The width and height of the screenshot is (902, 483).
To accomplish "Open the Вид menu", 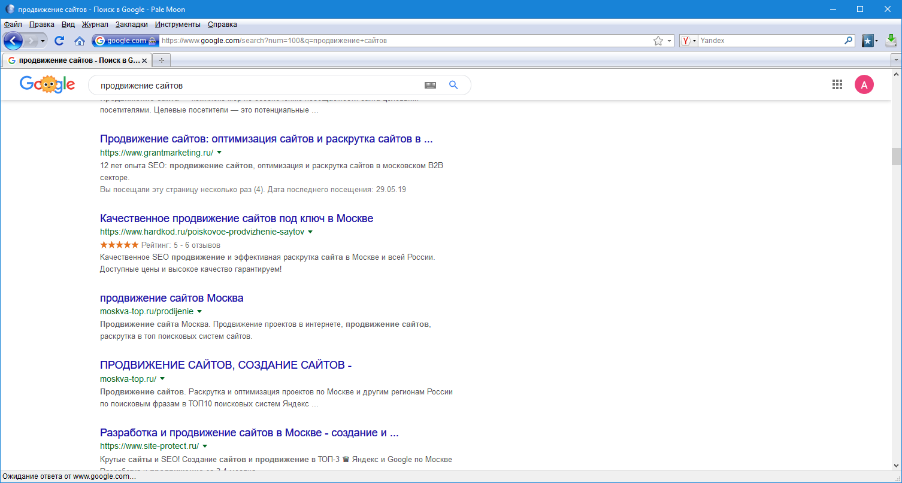I will tap(68, 25).
